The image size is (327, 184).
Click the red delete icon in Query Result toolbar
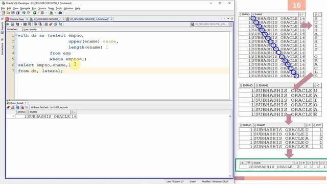click(22, 107)
